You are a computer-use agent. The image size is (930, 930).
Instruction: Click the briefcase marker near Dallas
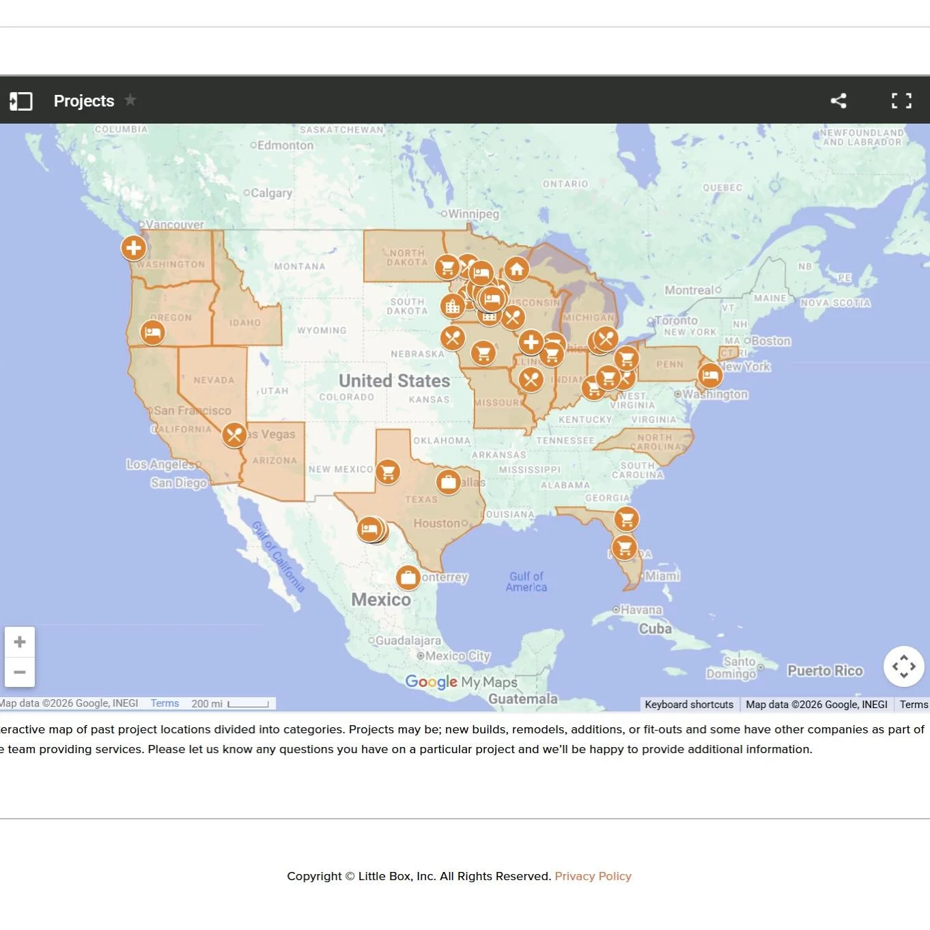click(449, 482)
